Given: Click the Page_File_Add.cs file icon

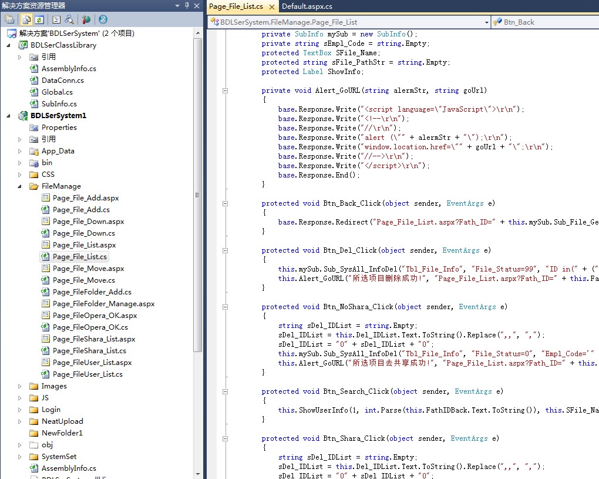Looking at the screenshot, I should tap(45, 209).
